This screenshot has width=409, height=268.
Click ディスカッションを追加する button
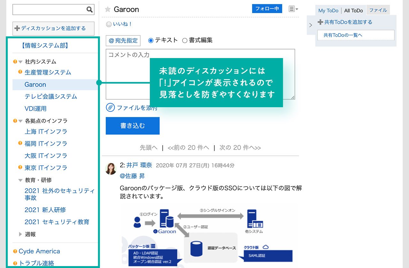53,28
